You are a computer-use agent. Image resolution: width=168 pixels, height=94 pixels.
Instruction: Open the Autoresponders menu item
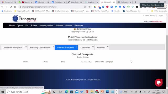coord(46,26)
